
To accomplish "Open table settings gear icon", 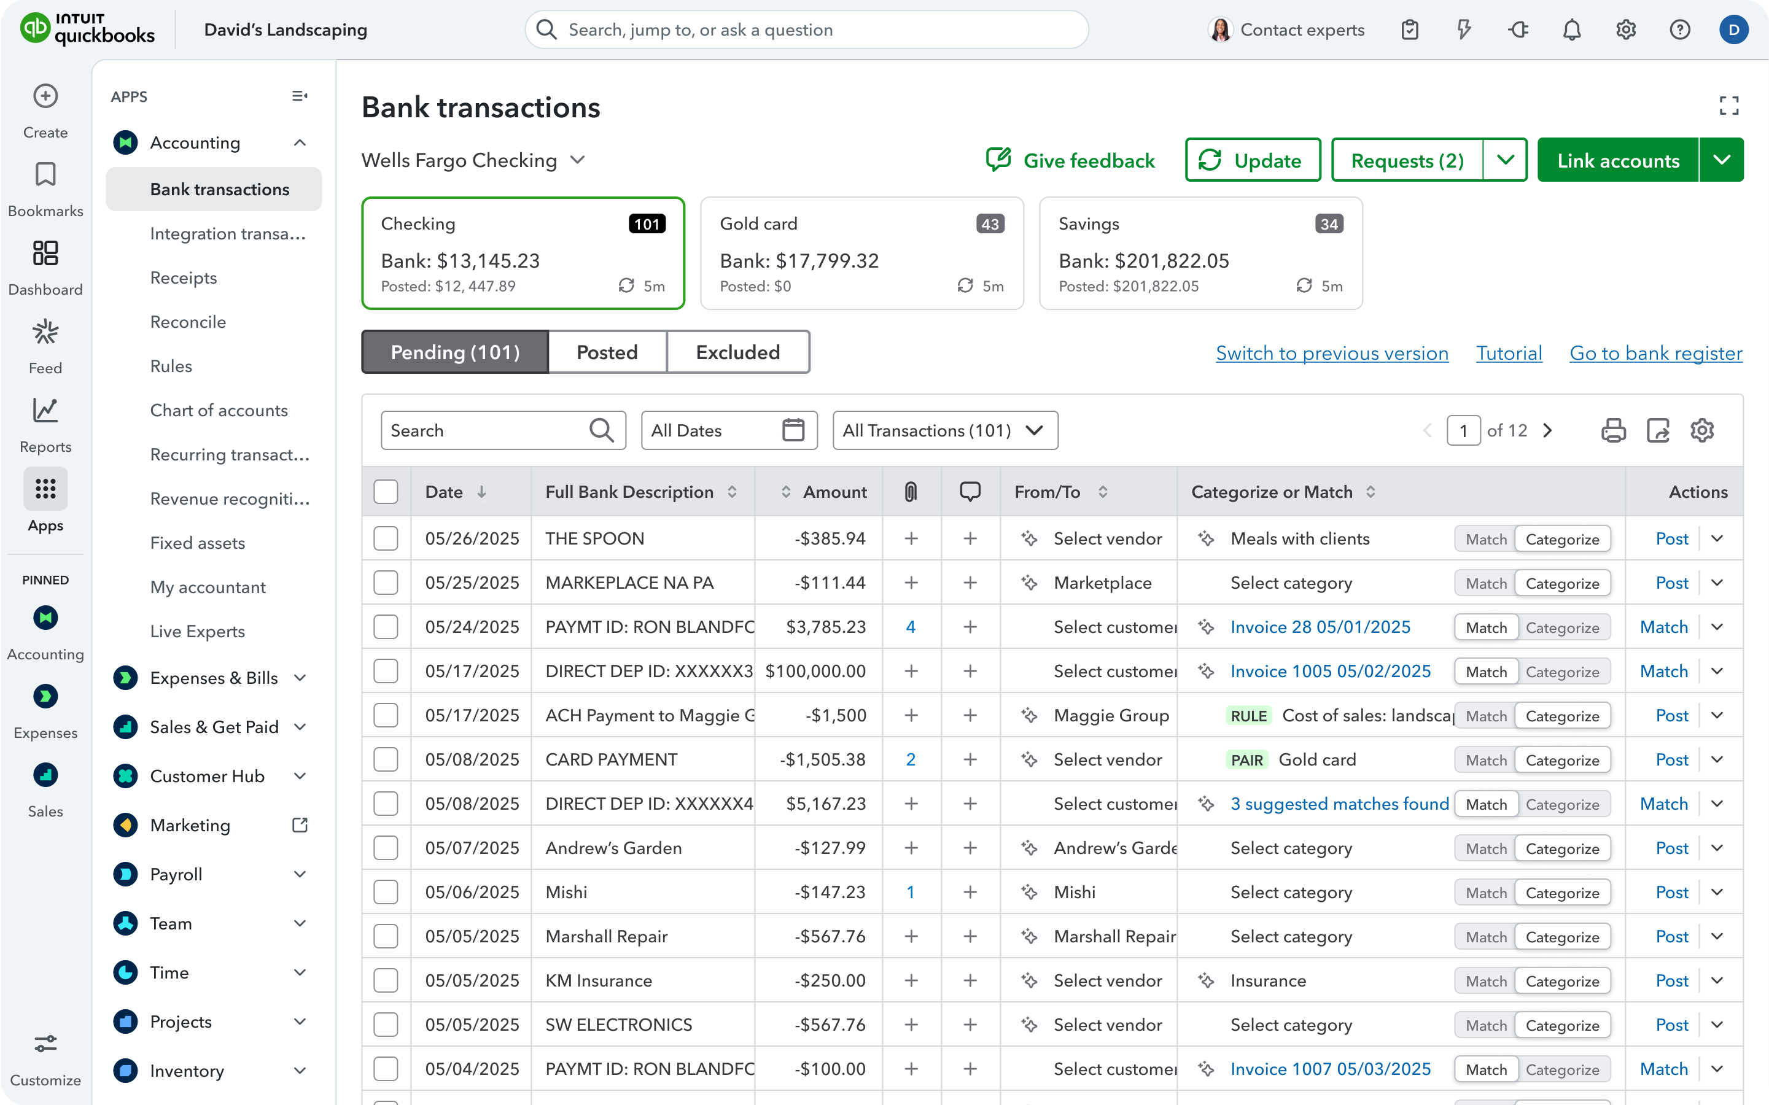I will coord(1703,430).
